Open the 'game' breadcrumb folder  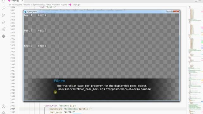65,5
